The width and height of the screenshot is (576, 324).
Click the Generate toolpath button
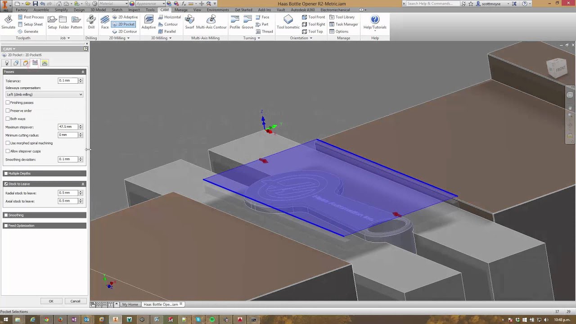(x=28, y=31)
